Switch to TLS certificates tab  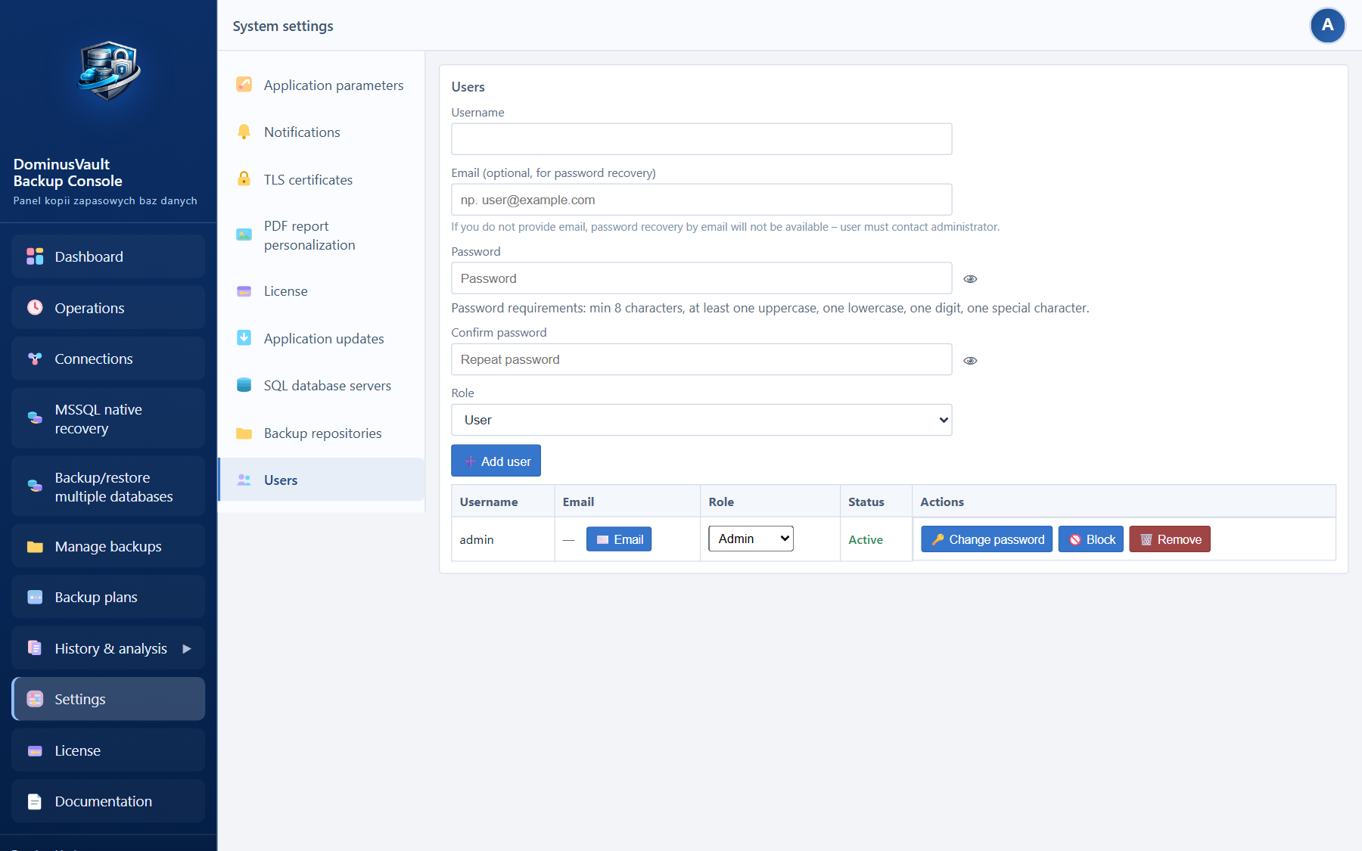coord(322,179)
